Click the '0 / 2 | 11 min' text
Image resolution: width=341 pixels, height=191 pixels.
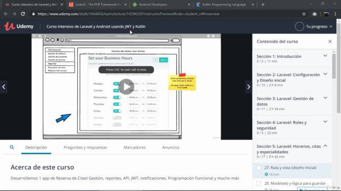(267, 62)
